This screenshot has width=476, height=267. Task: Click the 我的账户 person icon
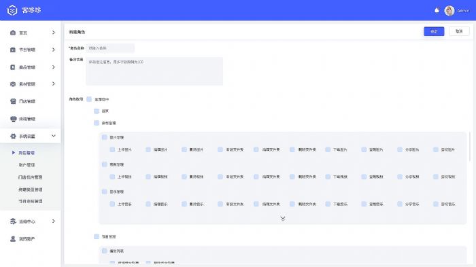[13, 238]
